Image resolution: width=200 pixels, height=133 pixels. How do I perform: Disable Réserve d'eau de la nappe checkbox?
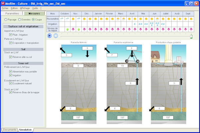point(11,92)
